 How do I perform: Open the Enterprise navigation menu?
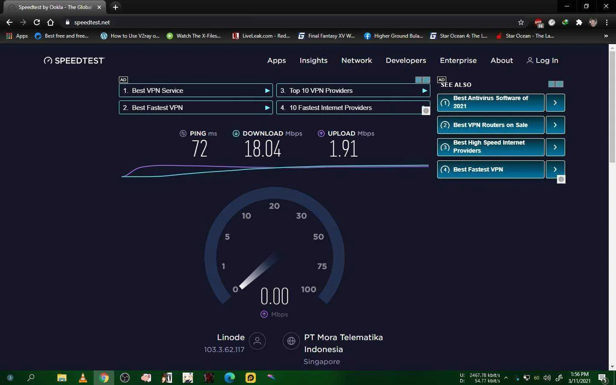coord(458,61)
